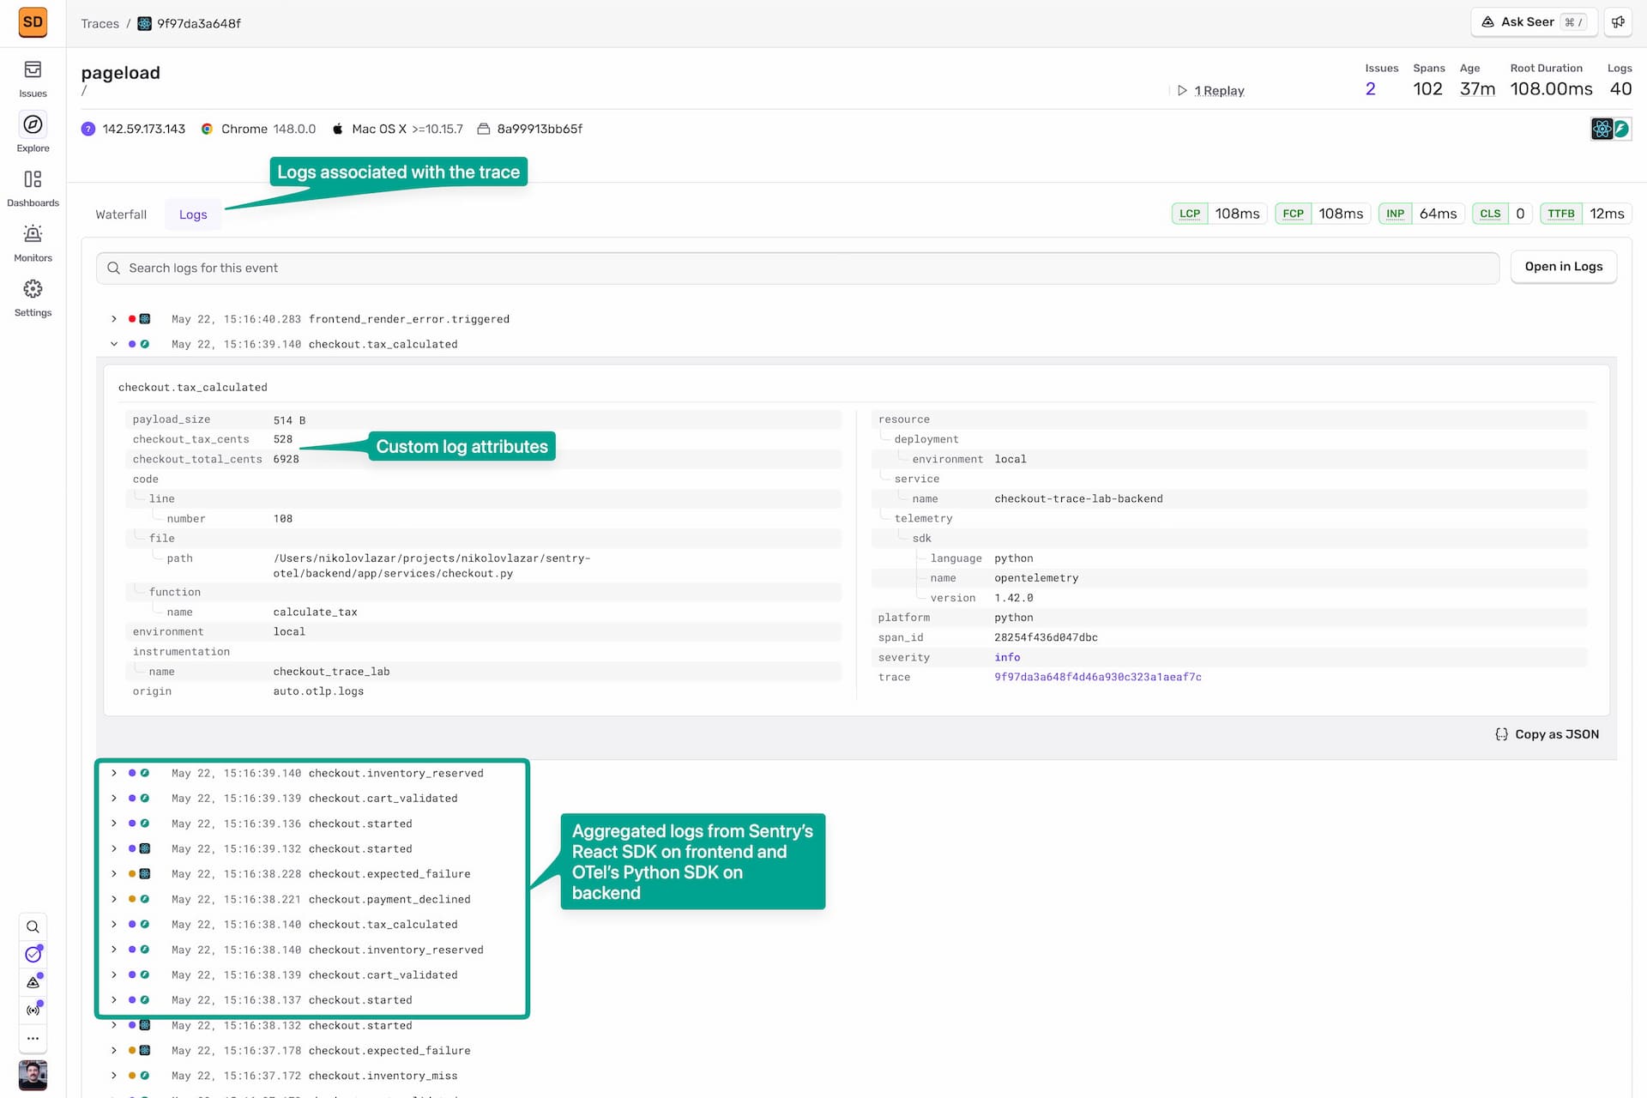
Task: Click the user ID question mark icon
Action: pyautogui.click(x=88, y=129)
